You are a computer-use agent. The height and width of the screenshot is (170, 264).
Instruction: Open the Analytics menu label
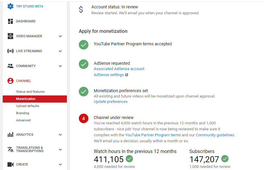point(25,135)
